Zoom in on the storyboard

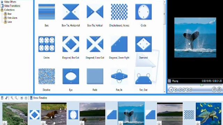tap(12, 98)
